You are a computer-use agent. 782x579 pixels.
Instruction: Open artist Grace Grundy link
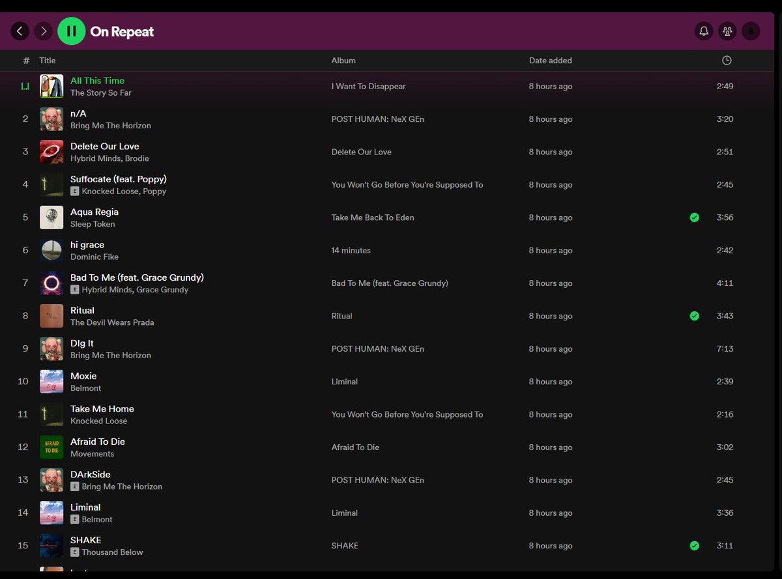162,290
